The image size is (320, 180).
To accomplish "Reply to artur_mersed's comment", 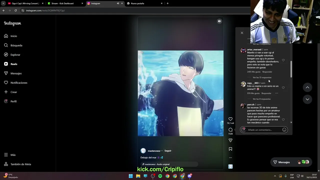I will (267, 72).
